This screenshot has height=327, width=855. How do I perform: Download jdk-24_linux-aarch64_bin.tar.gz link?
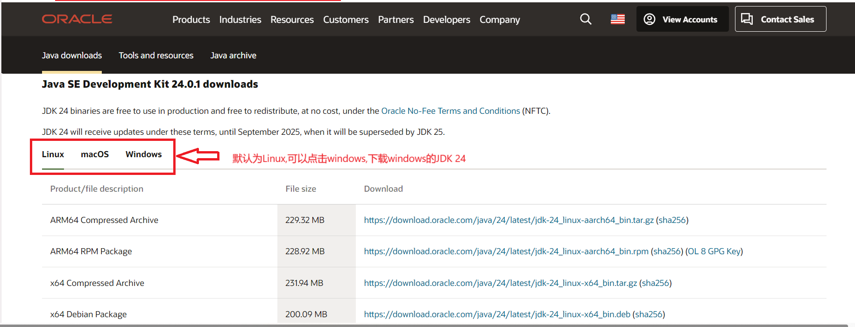[509, 220]
